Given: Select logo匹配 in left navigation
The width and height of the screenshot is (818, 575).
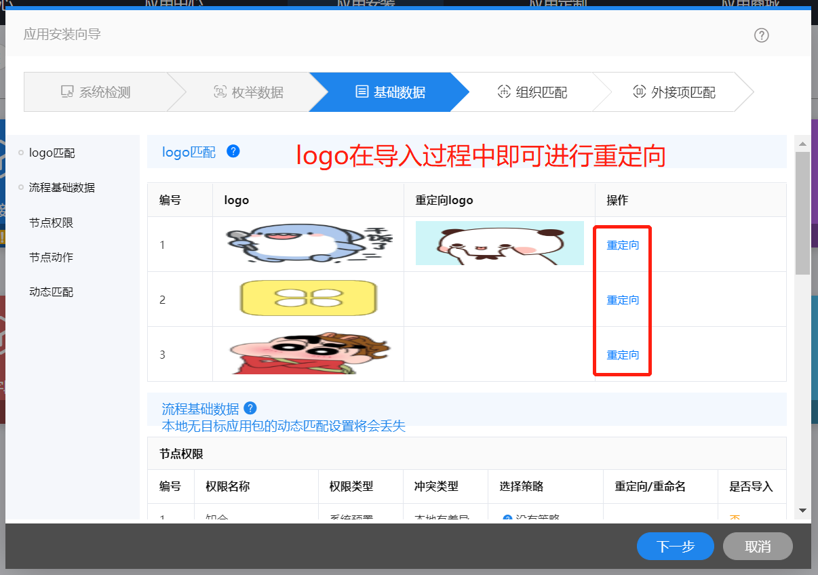Looking at the screenshot, I should (x=52, y=153).
